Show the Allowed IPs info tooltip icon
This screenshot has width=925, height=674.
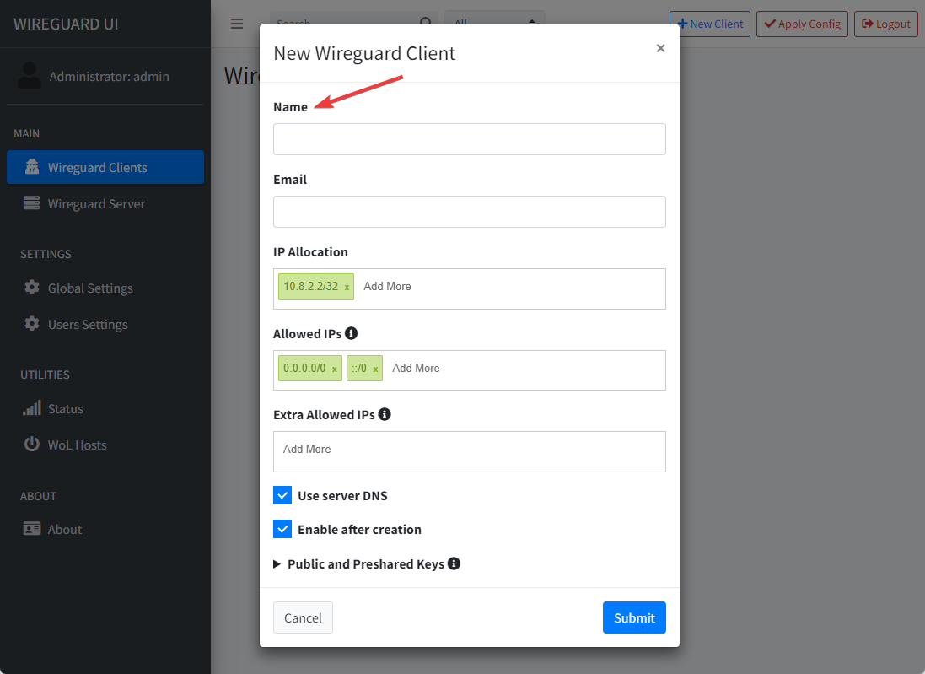point(351,333)
